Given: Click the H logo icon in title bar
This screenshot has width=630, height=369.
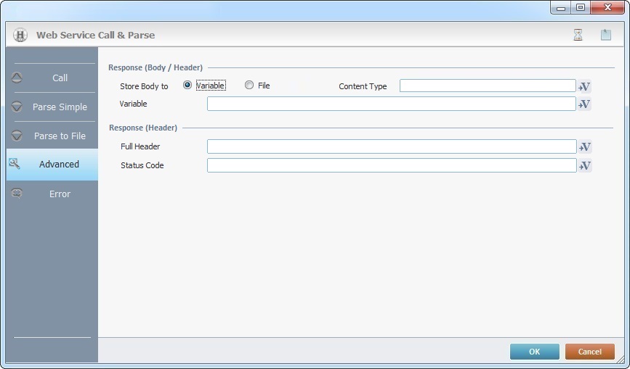Looking at the screenshot, I should click(20, 35).
